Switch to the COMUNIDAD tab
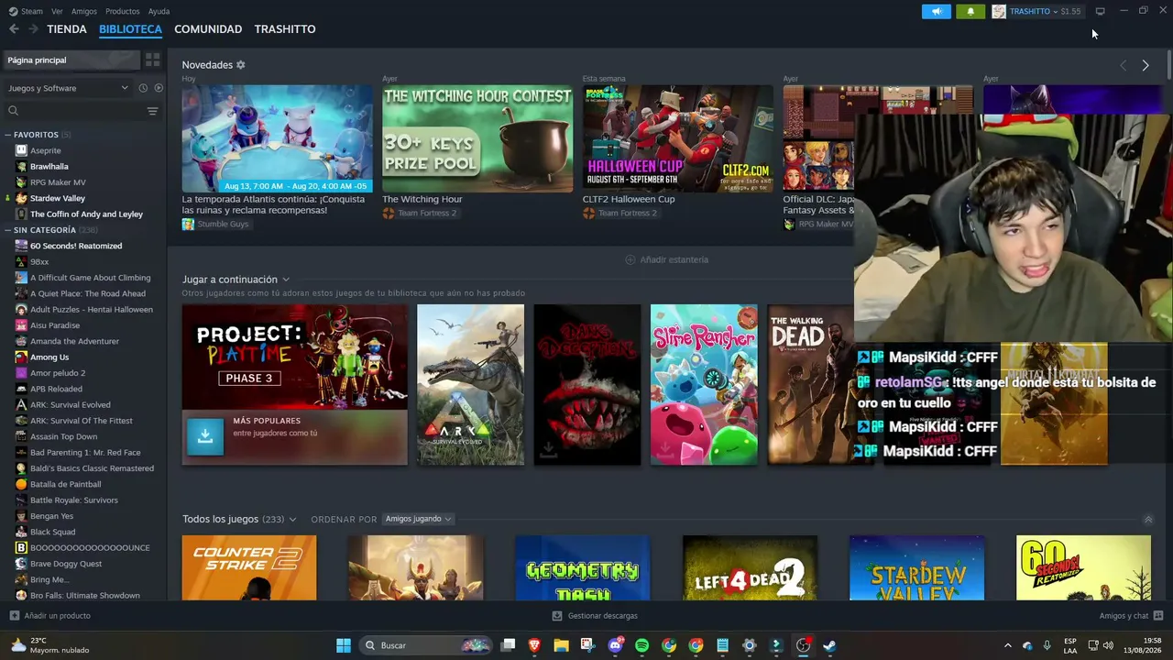1173x660 pixels. (208, 29)
